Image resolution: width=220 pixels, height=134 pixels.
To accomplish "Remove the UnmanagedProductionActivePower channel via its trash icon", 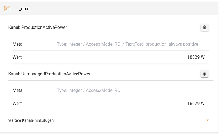I will 204,74.
